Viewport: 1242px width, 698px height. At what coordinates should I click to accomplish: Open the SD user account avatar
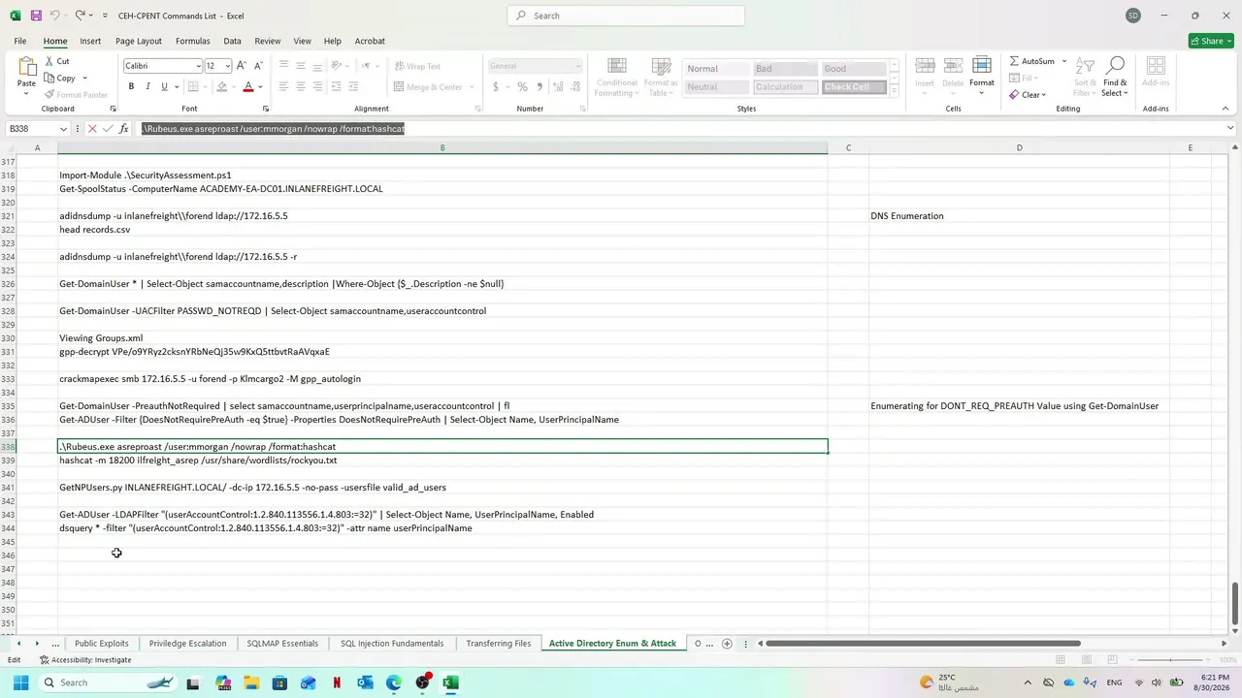click(1133, 16)
